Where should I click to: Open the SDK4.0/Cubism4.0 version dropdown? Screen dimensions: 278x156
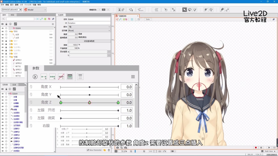pos(20,10)
